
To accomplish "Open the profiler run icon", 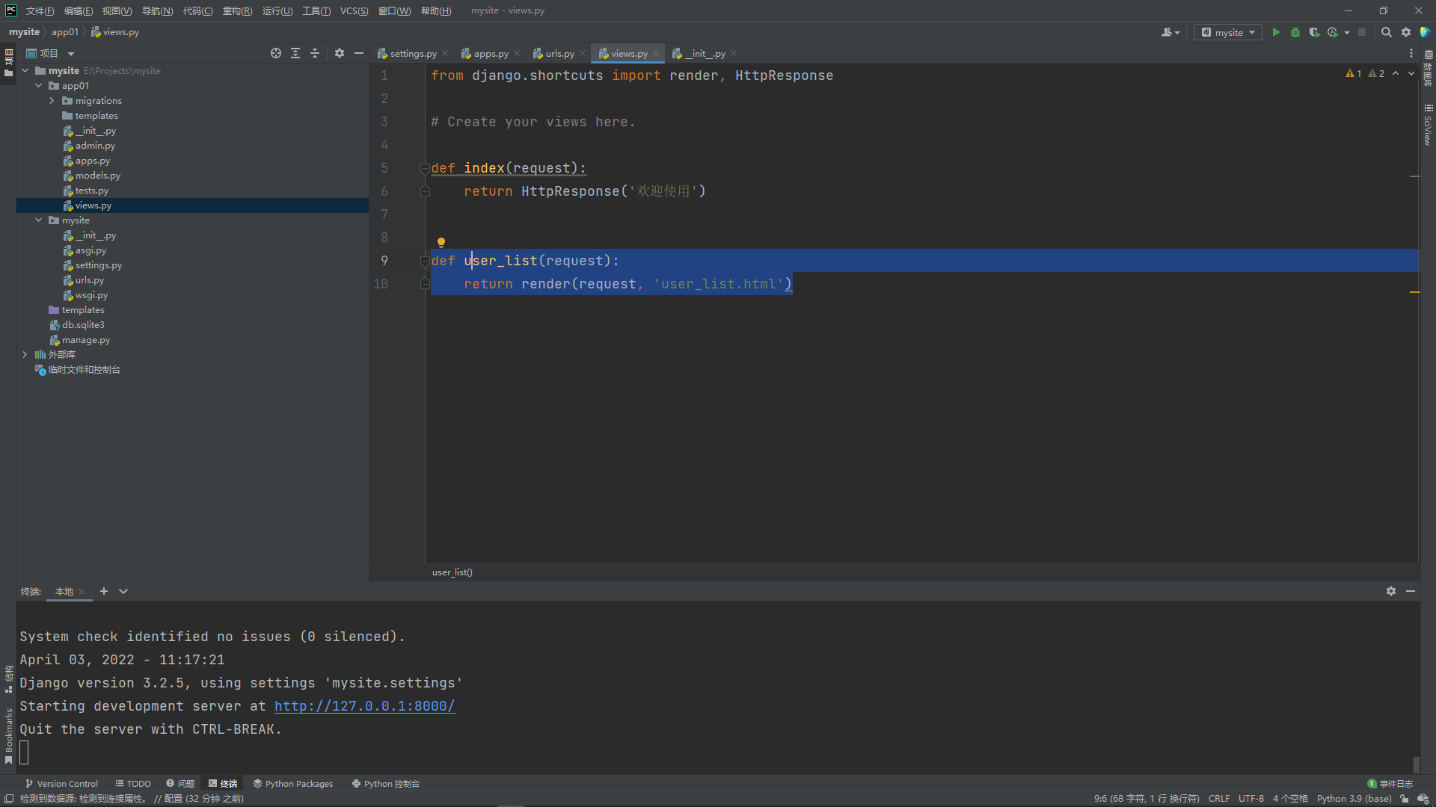I will [x=1333, y=32].
